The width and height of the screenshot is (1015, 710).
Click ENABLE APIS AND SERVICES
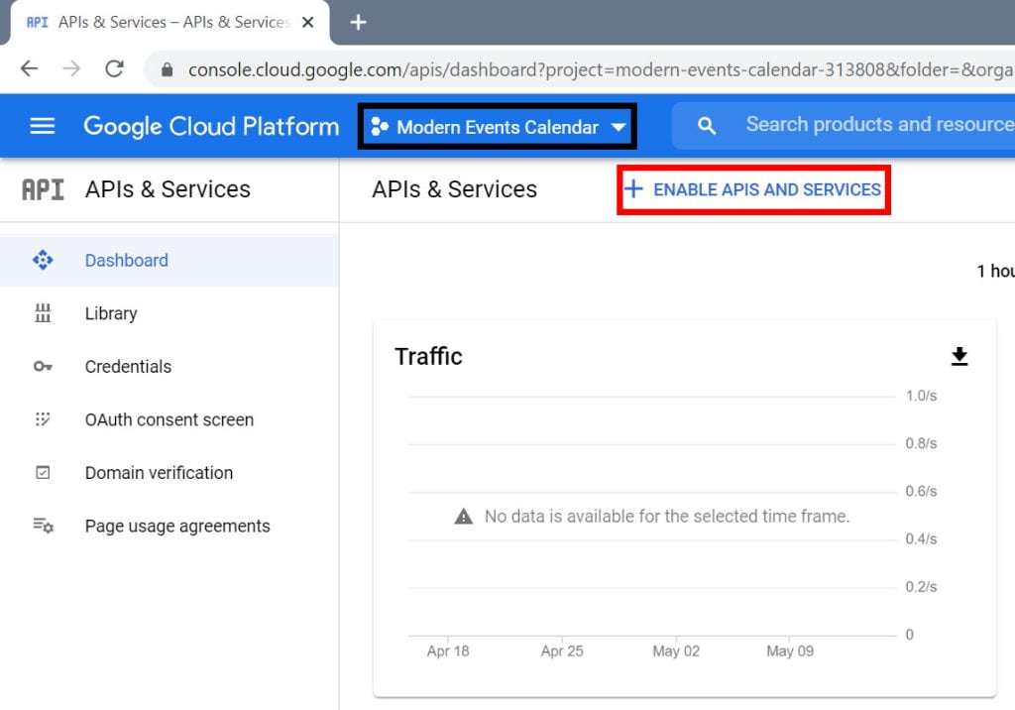(753, 188)
